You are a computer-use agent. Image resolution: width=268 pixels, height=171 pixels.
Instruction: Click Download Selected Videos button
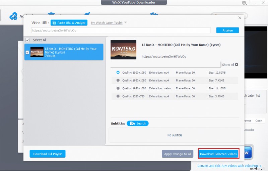click(x=218, y=154)
